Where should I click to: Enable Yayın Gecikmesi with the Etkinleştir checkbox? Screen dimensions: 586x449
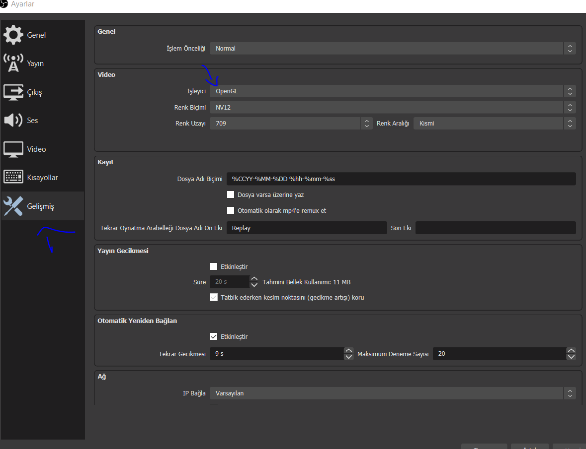tap(214, 266)
